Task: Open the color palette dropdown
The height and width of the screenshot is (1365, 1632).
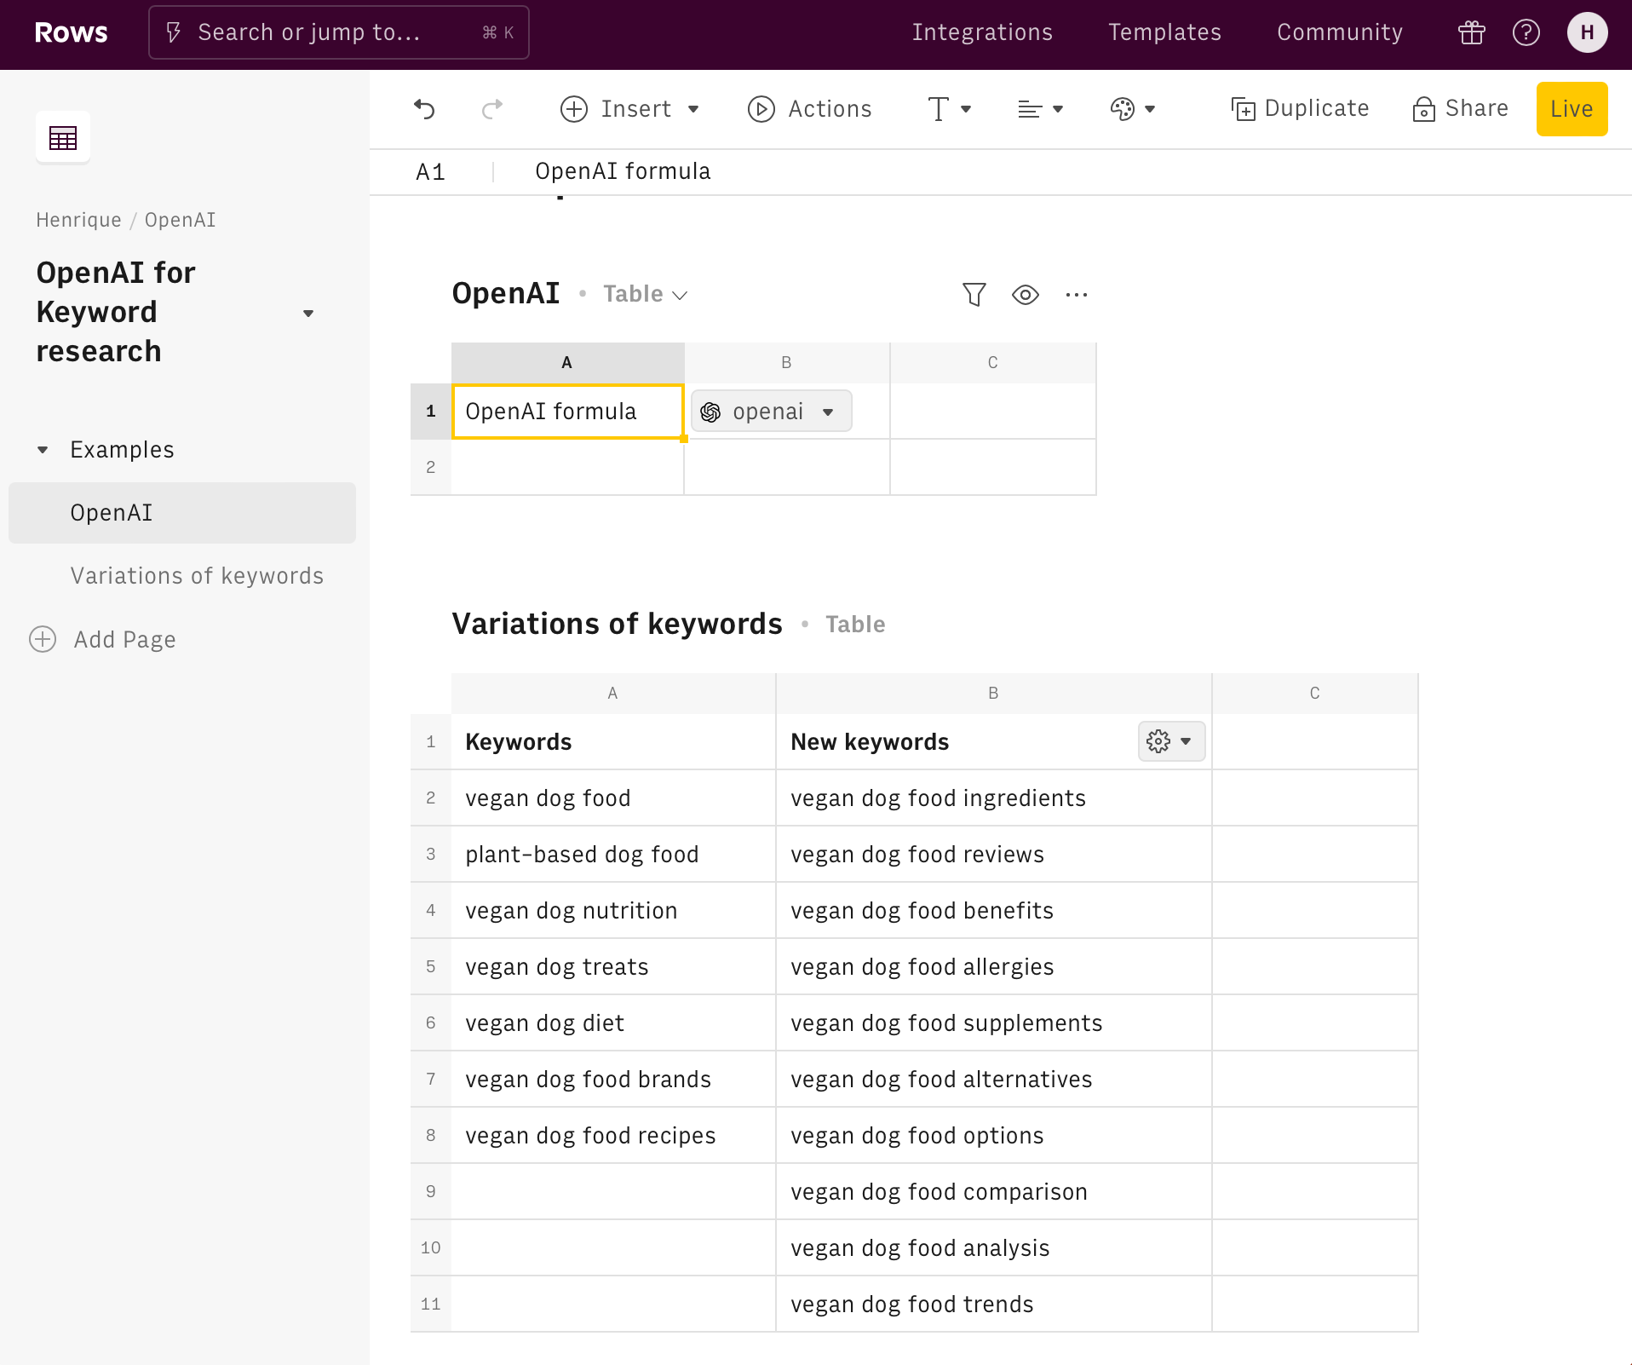Action: [x=1132, y=109]
